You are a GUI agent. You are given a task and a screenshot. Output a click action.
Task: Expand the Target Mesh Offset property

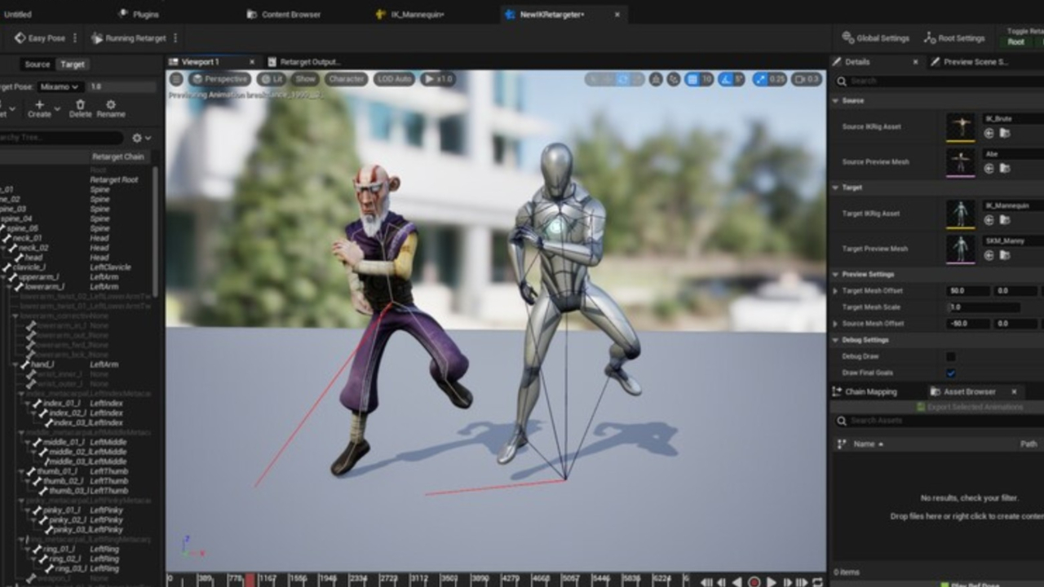[x=835, y=291]
